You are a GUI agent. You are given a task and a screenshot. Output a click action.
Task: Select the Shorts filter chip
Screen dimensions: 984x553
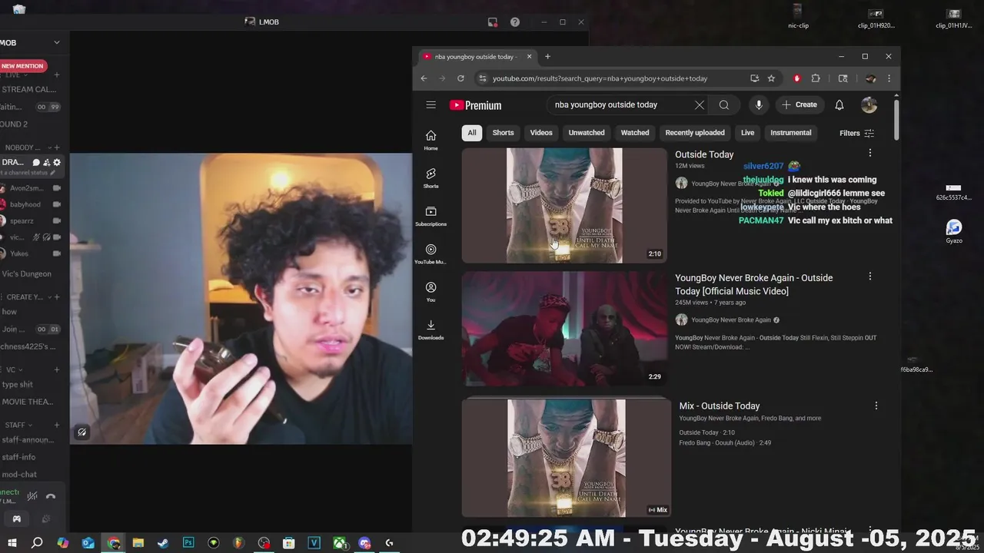point(504,133)
